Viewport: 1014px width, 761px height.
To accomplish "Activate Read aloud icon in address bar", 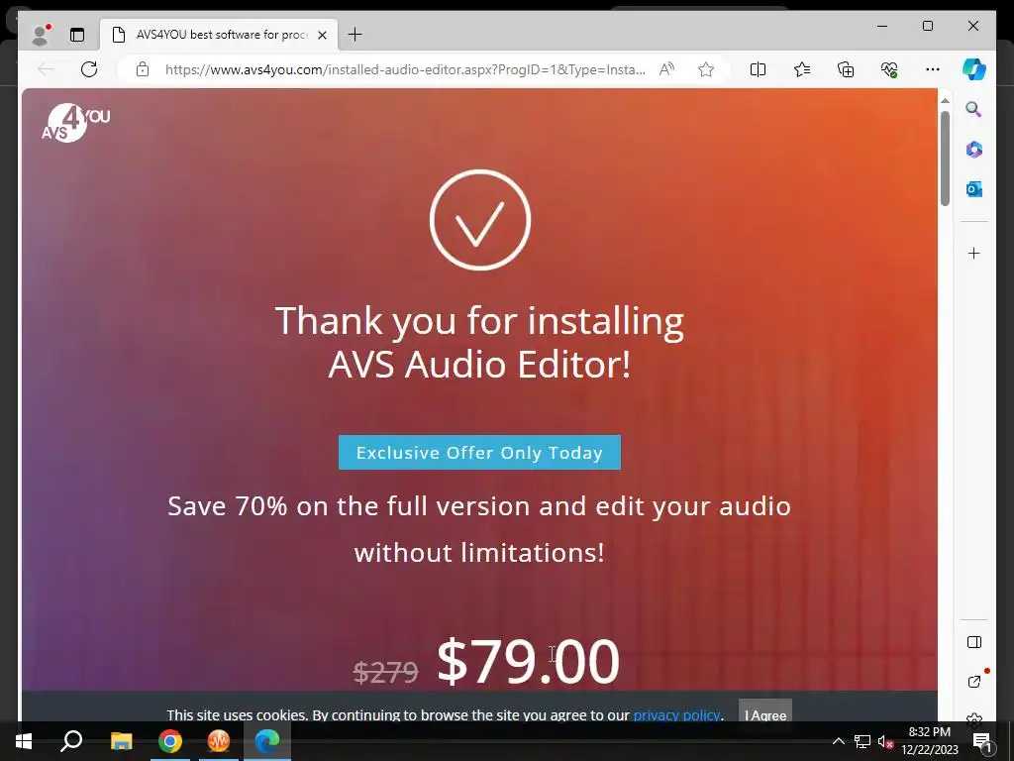I will 666,69.
